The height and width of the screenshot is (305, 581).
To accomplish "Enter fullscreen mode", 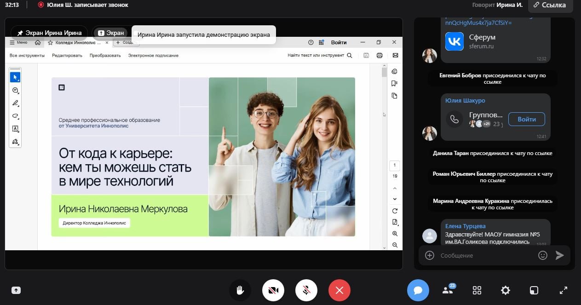I will click(x=563, y=290).
